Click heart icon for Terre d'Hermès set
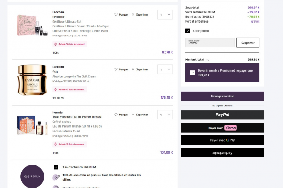The height and width of the screenshot is (188, 283). [x=116, y=115]
